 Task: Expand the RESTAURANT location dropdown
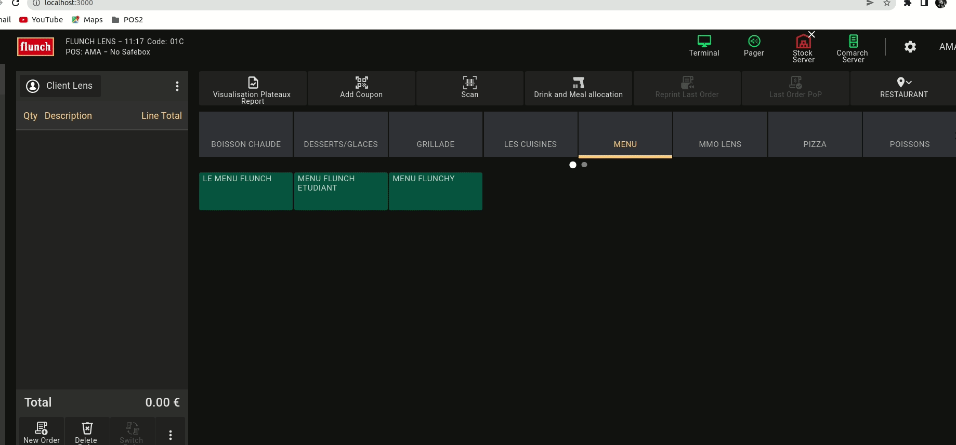[903, 88]
